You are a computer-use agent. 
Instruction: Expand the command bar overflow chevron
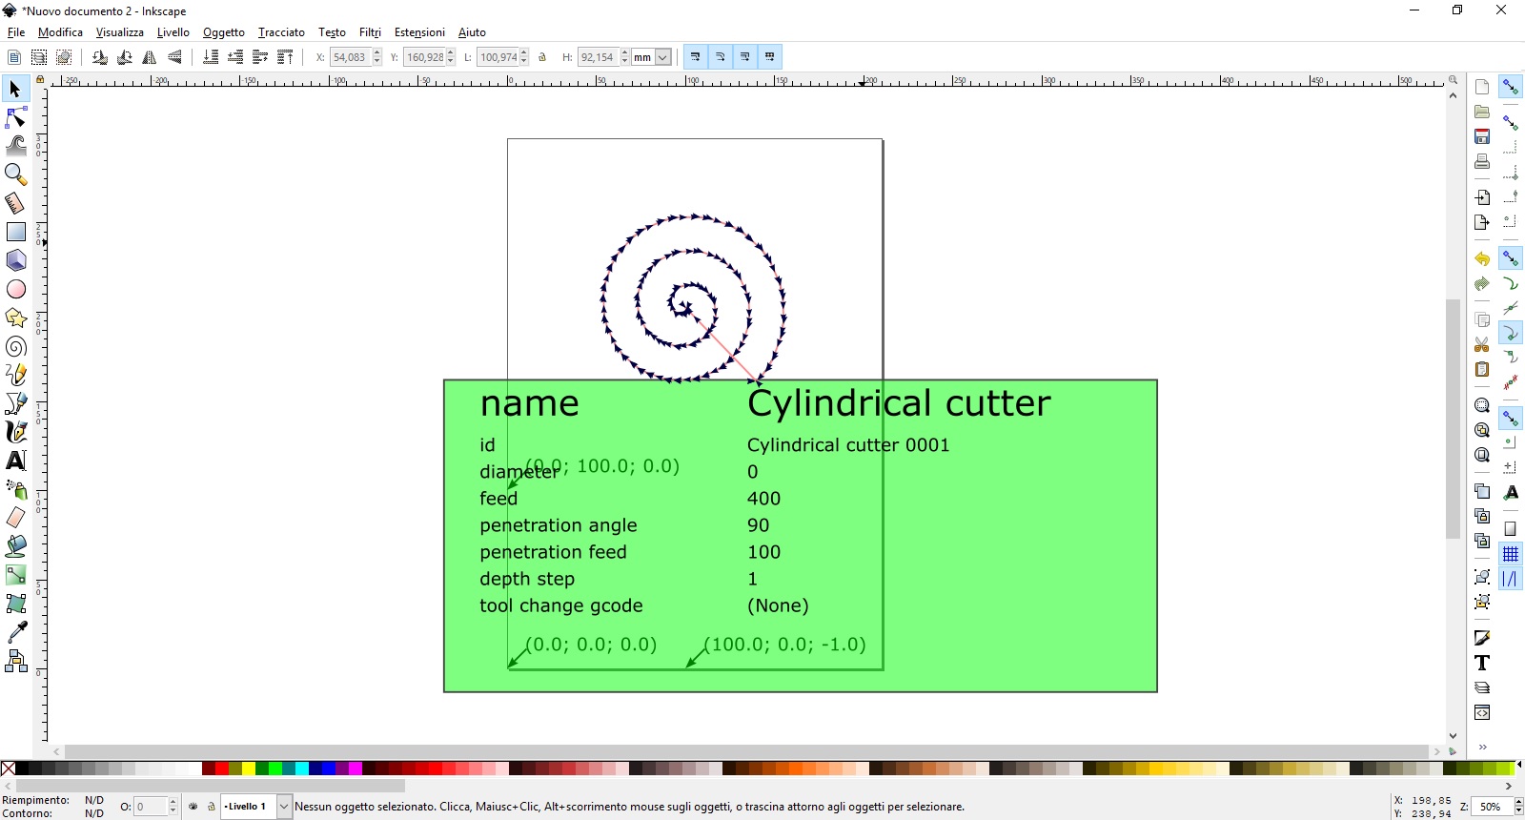[x=1482, y=747]
